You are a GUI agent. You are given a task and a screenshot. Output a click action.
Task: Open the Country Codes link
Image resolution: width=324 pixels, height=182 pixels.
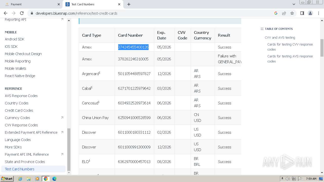click(x=17, y=103)
